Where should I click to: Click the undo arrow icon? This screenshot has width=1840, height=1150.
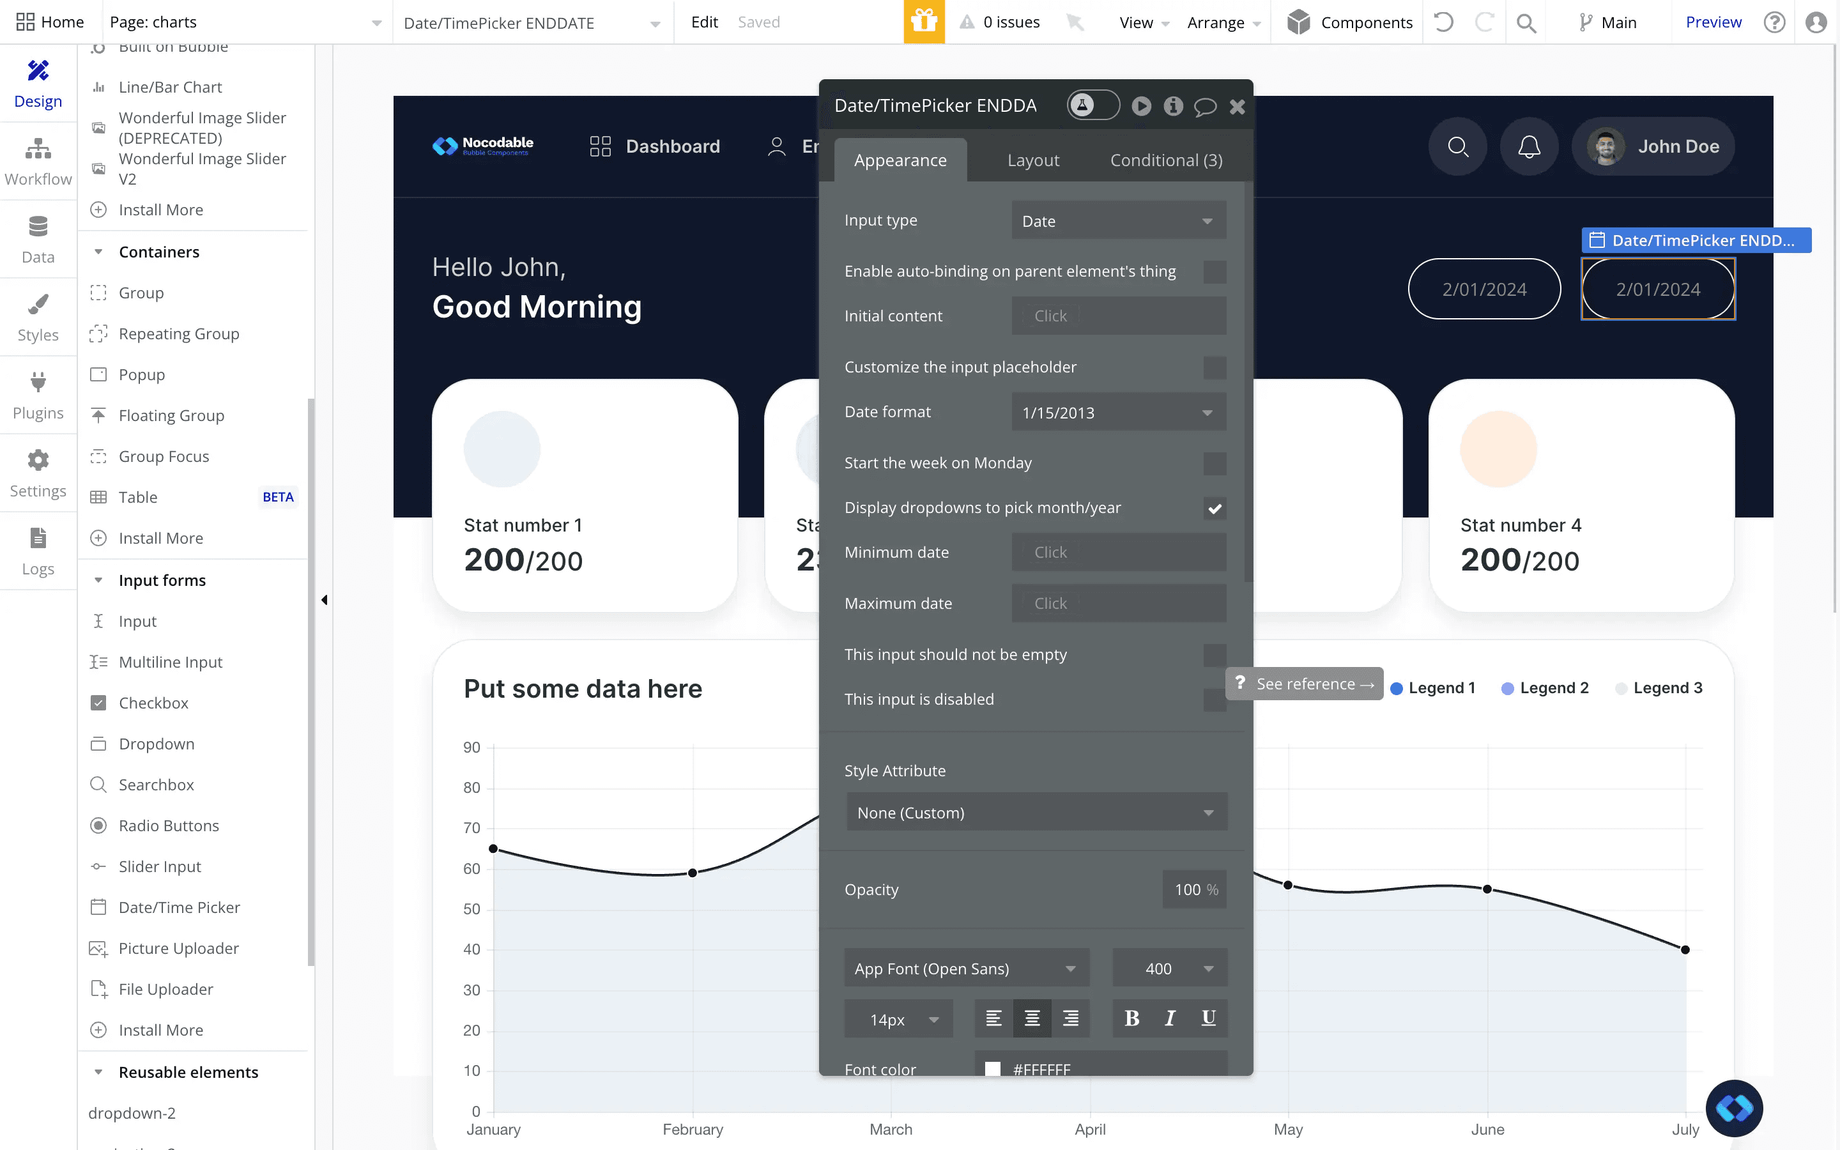pos(1443,22)
